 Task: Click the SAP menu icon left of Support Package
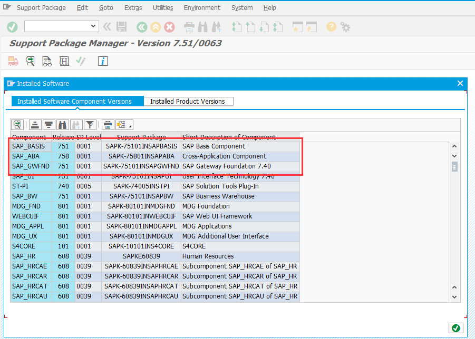(7, 7)
